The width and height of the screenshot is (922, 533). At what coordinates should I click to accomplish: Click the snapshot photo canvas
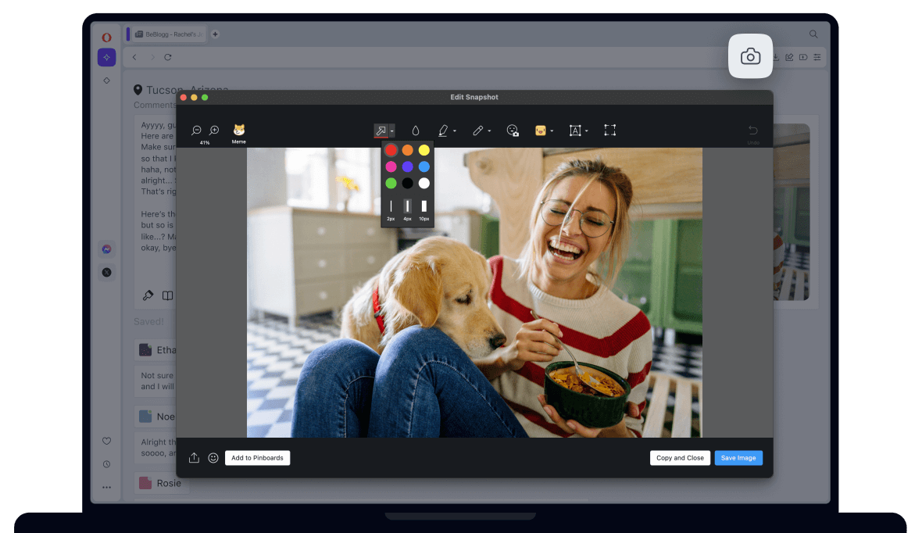tap(474, 292)
